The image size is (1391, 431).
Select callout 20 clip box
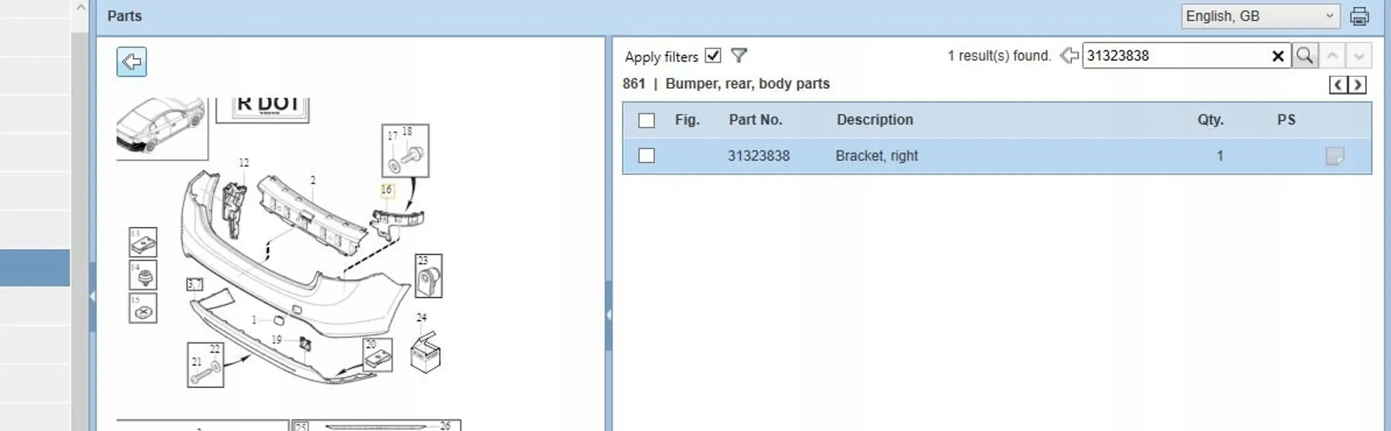pos(377,355)
